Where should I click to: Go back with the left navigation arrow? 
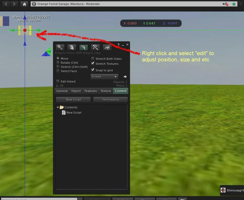coord(6,4)
